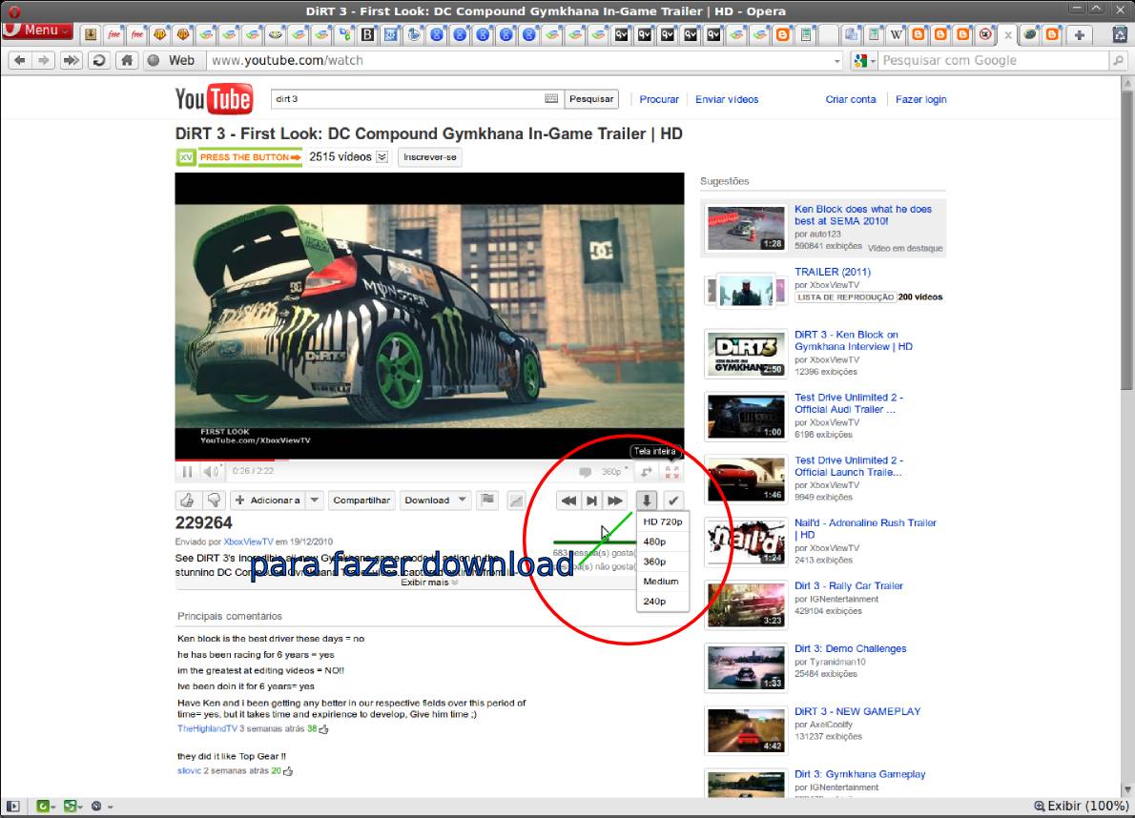Click the fast-forward double-right arrow button
This screenshot has height=818, width=1135.
(x=614, y=501)
